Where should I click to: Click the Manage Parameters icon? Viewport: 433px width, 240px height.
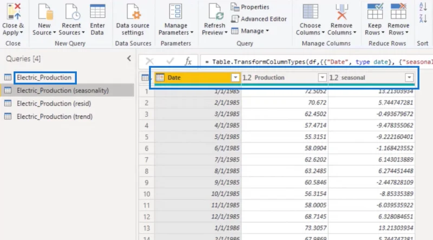click(175, 11)
